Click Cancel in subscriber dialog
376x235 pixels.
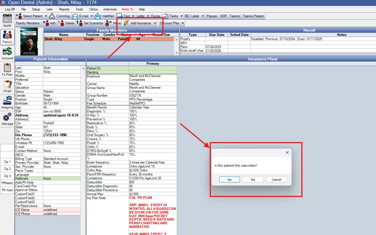(x=277, y=180)
